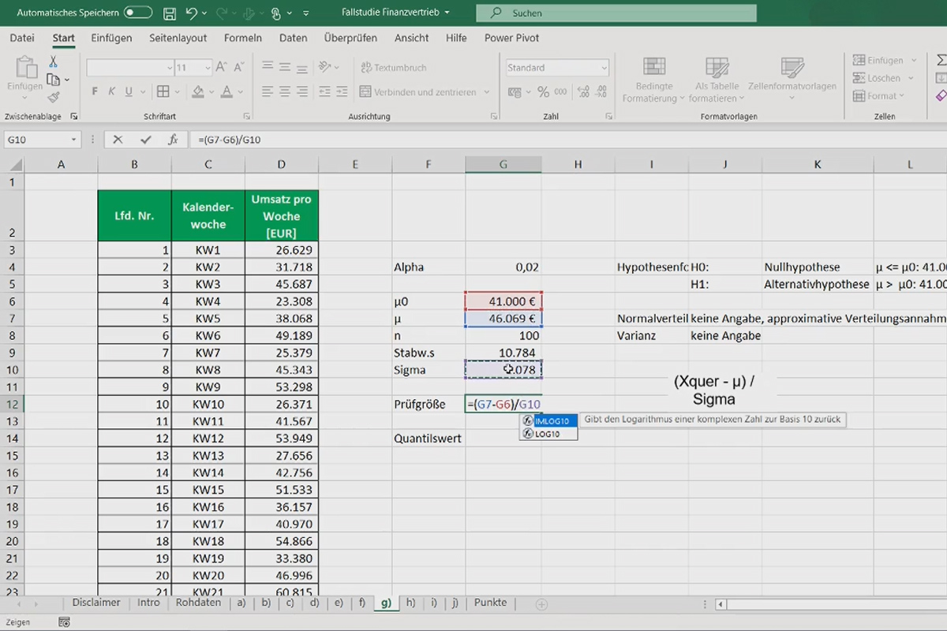Choose LOG10 from autocomplete list

[x=548, y=434]
